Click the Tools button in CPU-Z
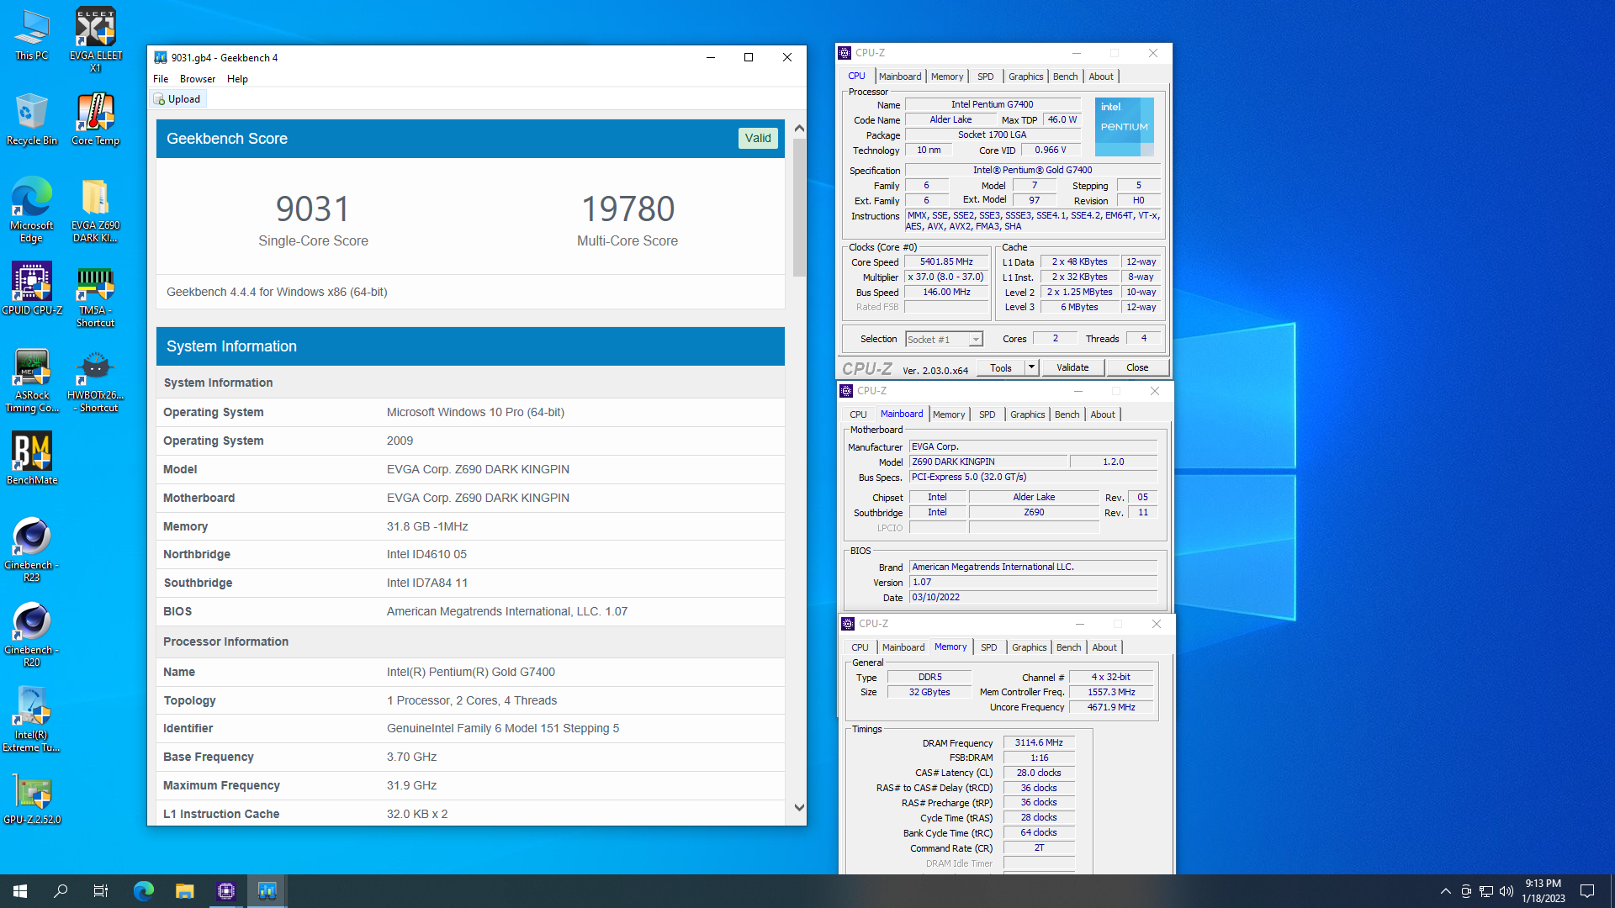The image size is (1615, 908). 1001,367
